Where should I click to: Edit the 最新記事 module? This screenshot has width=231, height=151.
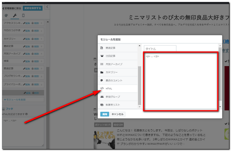27,46
